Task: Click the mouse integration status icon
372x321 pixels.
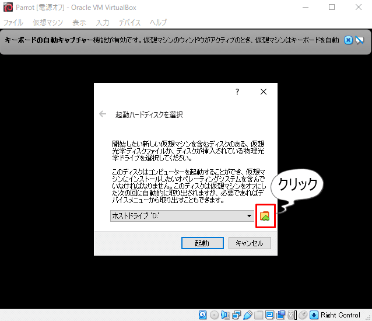Action: 303,315
